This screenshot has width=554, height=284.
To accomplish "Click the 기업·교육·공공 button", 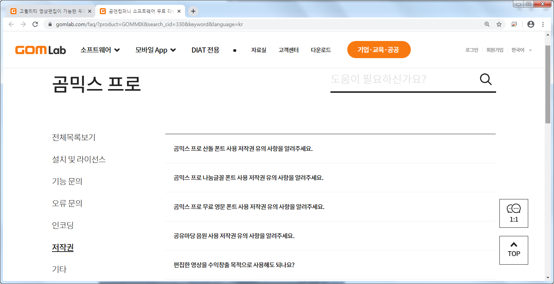I will click(379, 50).
